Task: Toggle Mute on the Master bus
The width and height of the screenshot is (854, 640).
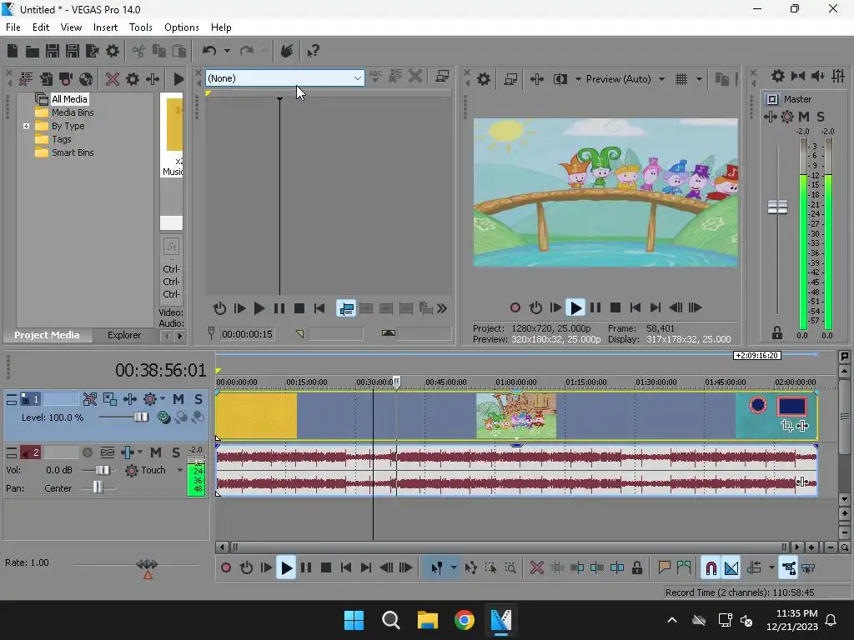Action: point(803,117)
